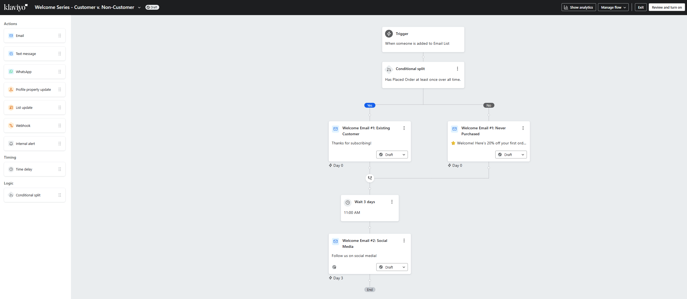Open the Manage flow dropdown
The image size is (687, 299).
point(613,7)
